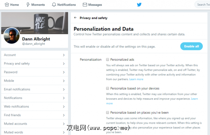Image resolution: width=210 pixels, height=135 pixels.
Task: Click the HUSTLE mug header image
Action: pos(34,23)
